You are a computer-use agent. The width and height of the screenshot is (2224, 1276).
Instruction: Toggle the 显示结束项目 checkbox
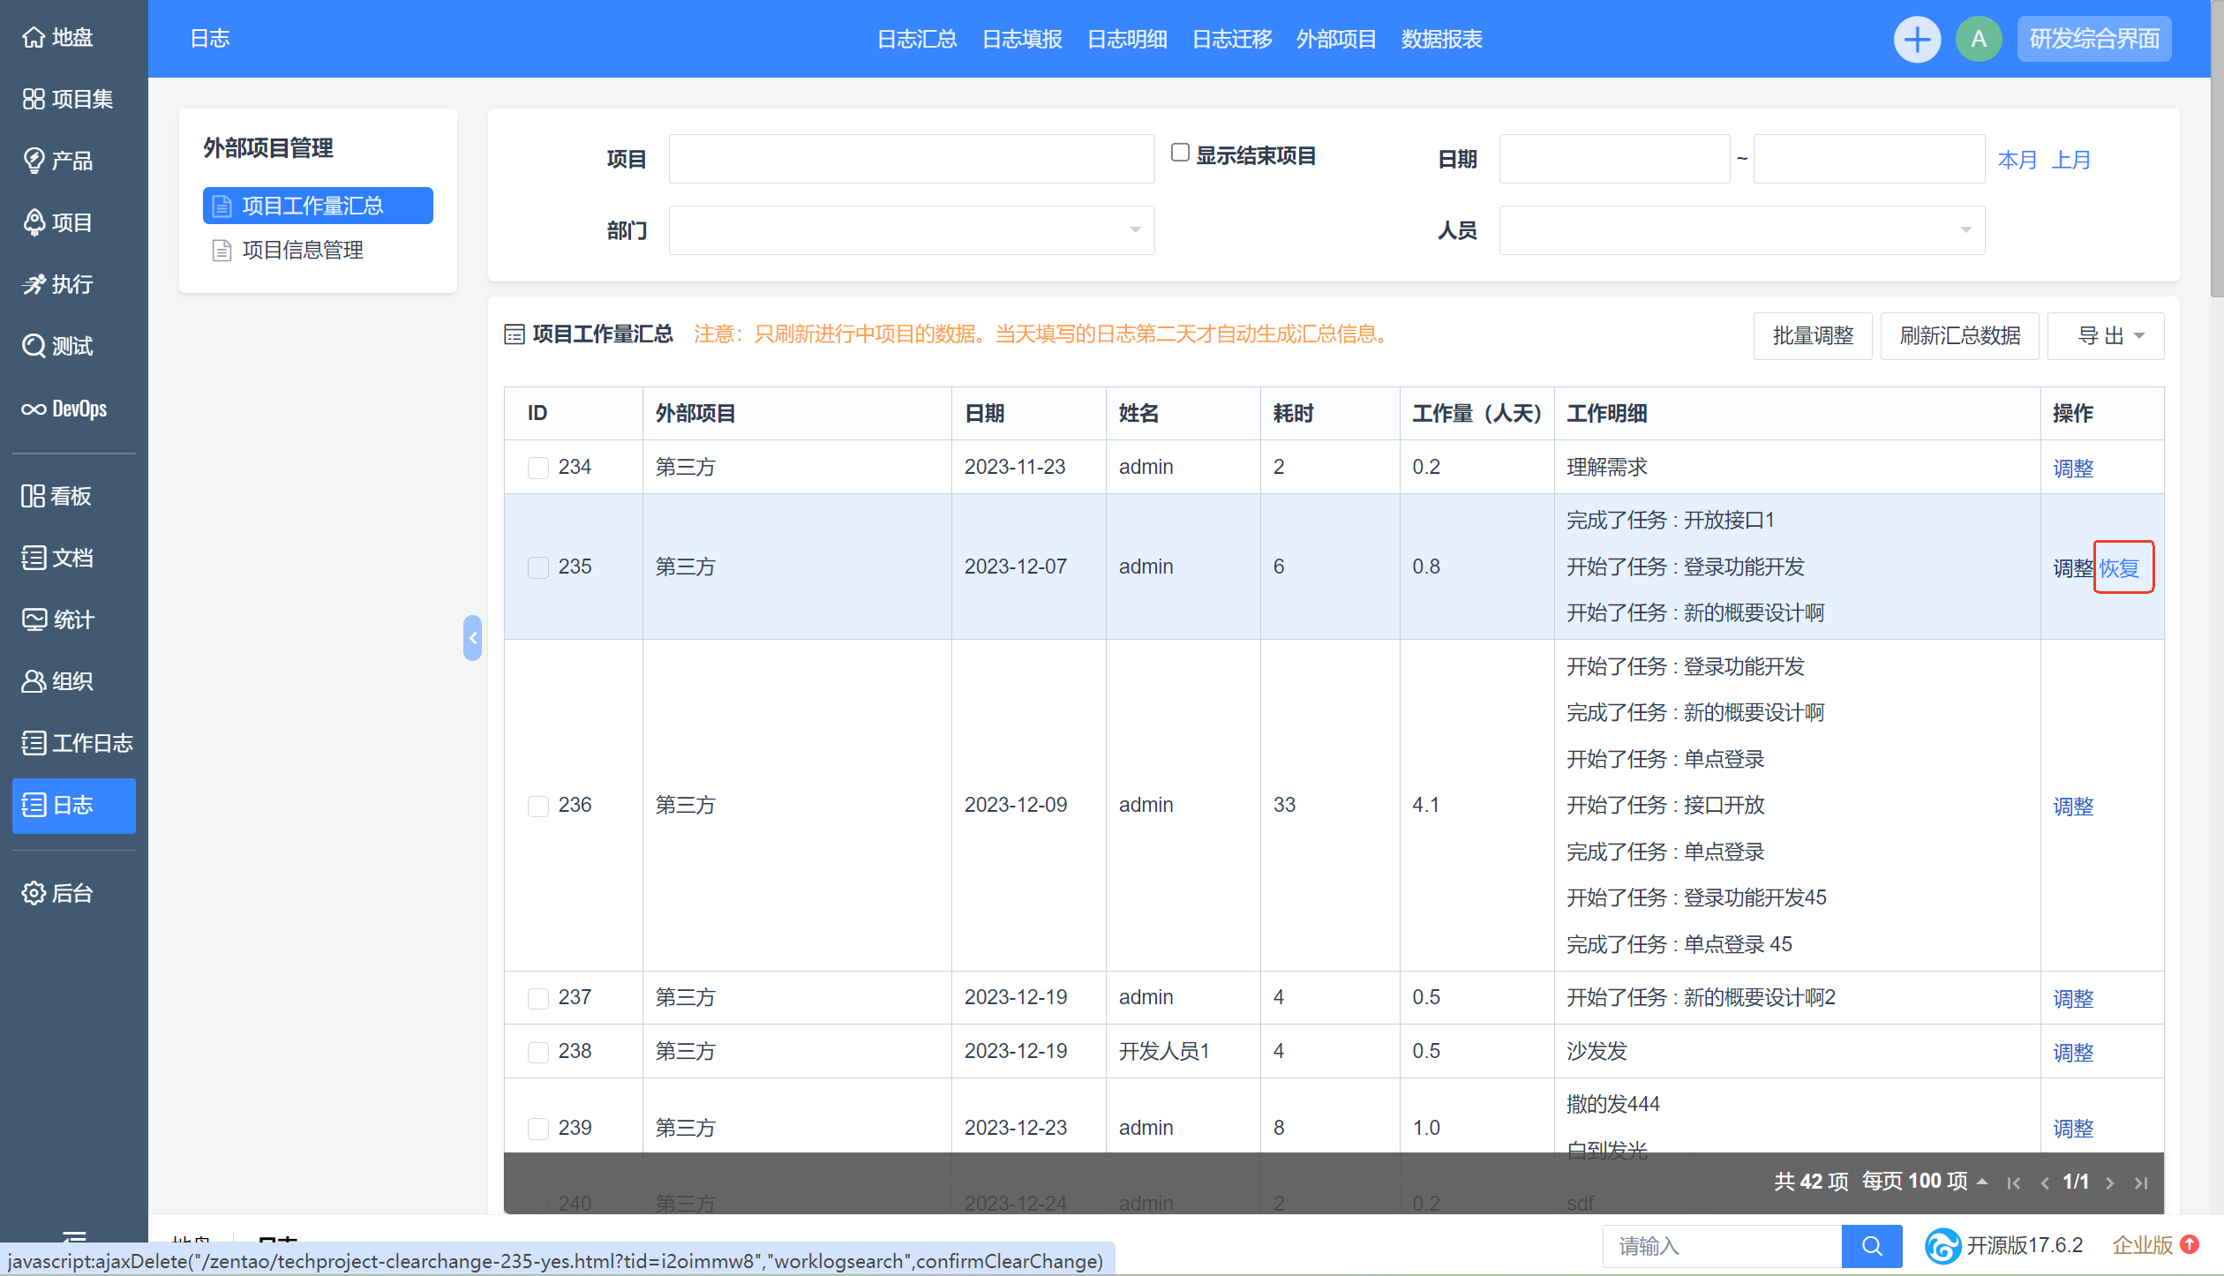[x=1180, y=153]
